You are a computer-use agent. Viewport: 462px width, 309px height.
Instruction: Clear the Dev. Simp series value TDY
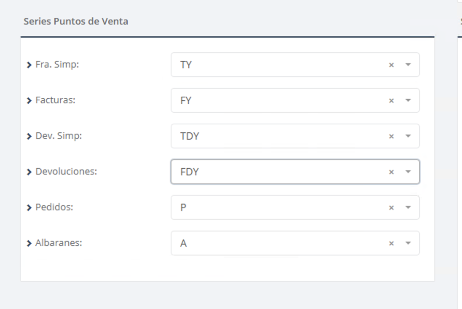[x=391, y=136]
